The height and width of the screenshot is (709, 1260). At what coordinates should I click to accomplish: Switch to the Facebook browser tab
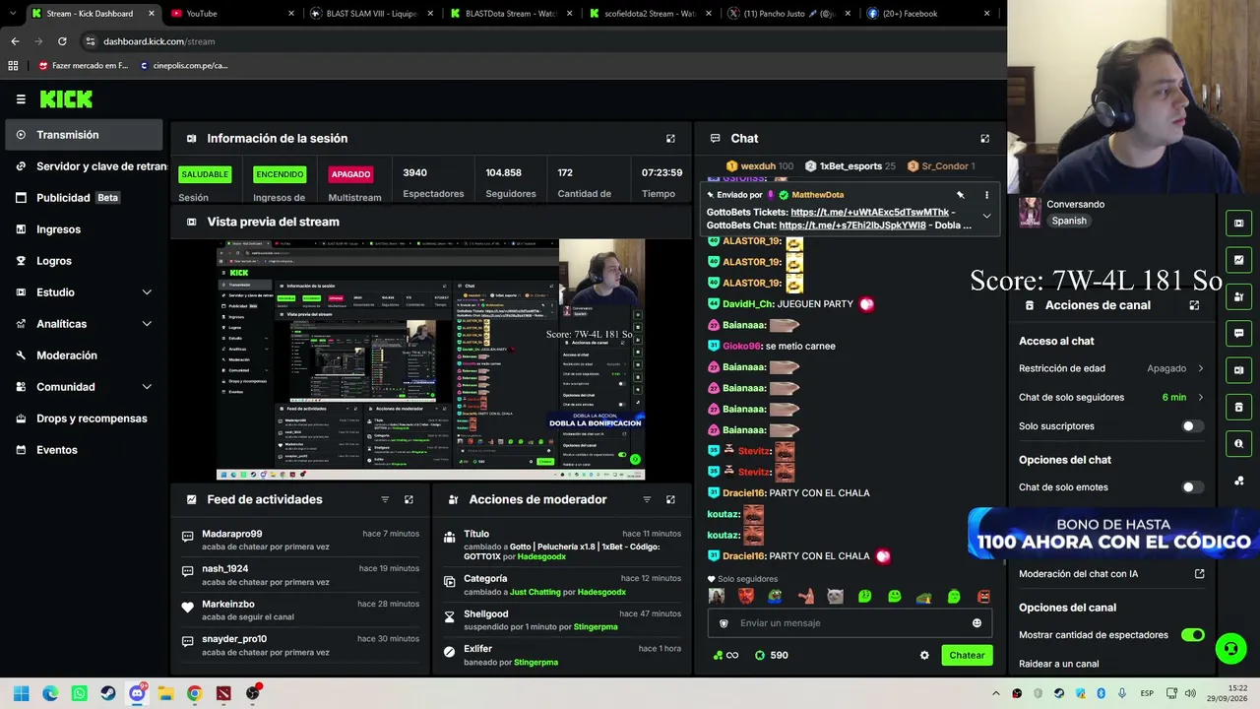click(x=928, y=14)
